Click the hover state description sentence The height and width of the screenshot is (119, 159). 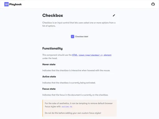tap(76, 70)
